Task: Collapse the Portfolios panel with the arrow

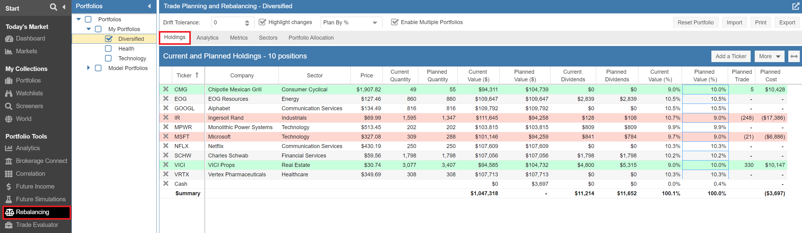Action: (150, 6)
